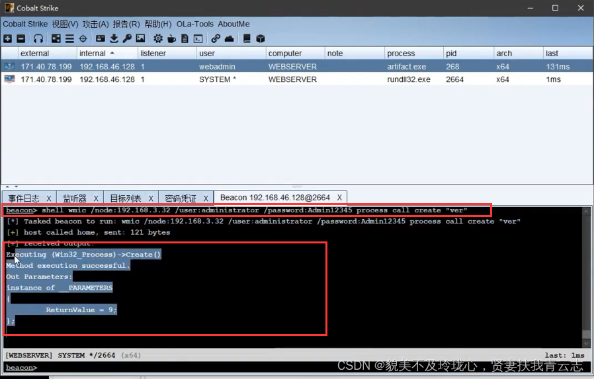Close the 目标列表 tab
The width and height of the screenshot is (594, 379).
tap(151, 198)
